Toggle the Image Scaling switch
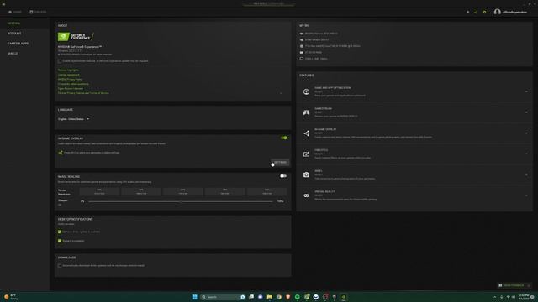538x302 pixels. tap(283, 176)
